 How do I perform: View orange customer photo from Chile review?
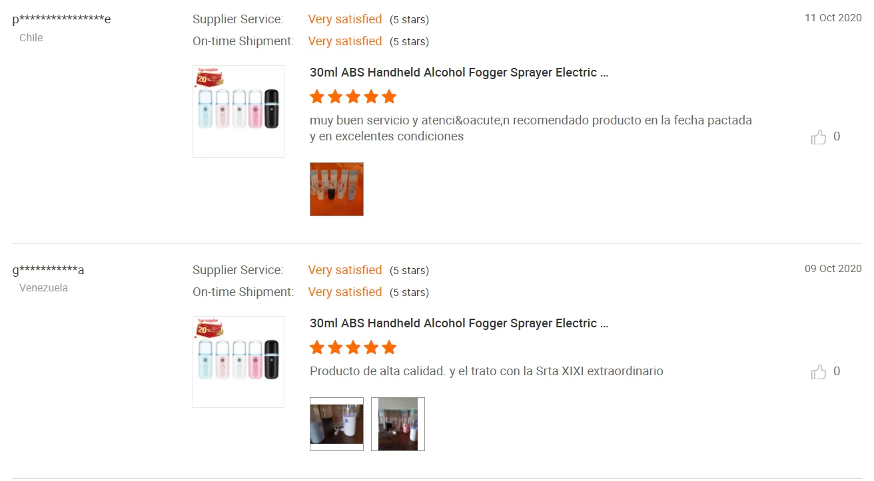point(336,189)
